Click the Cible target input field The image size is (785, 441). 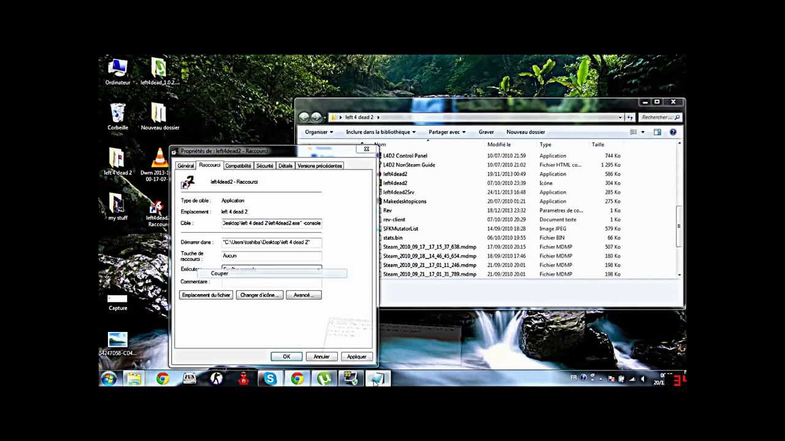[271, 223]
